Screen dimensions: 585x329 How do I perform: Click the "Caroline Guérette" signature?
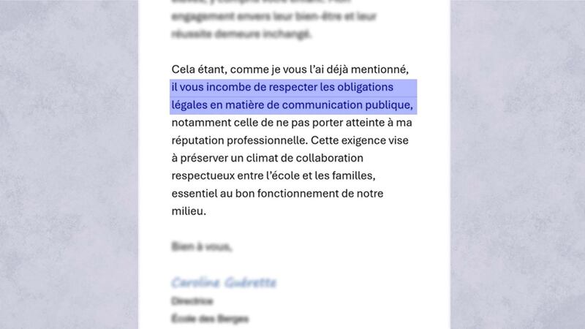coord(223,282)
